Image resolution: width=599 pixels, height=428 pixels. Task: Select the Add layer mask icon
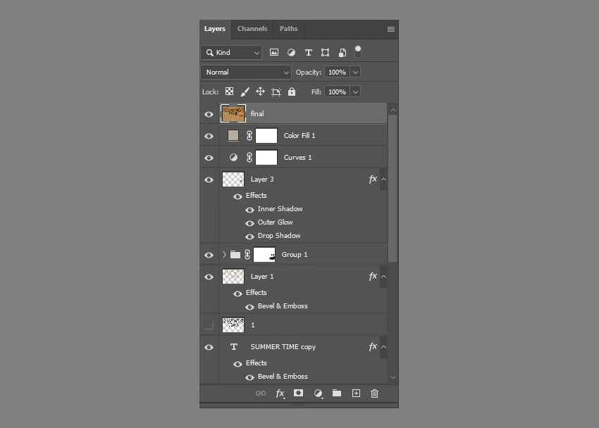pos(298,394)
